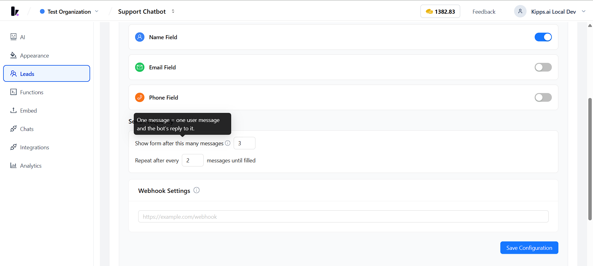Focus the Repeat after every number field

point(193,160)
